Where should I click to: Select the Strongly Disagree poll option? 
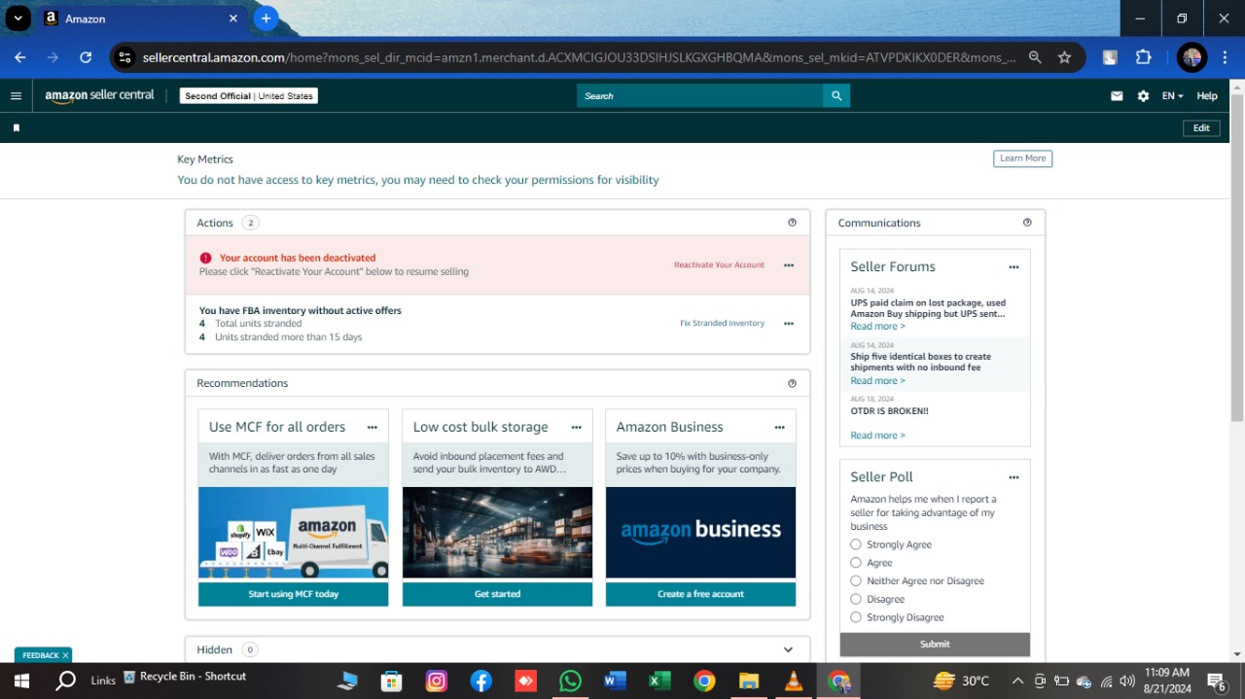(856, 617)
